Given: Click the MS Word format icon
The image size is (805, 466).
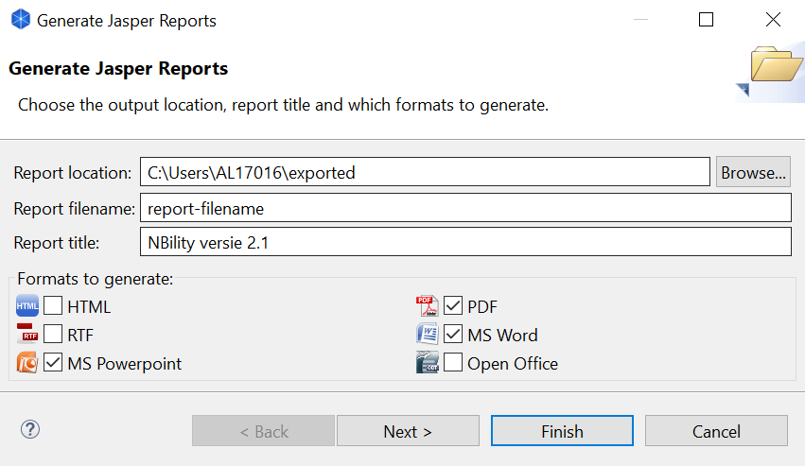Looking at the screenshot, I should click(428, 335).
